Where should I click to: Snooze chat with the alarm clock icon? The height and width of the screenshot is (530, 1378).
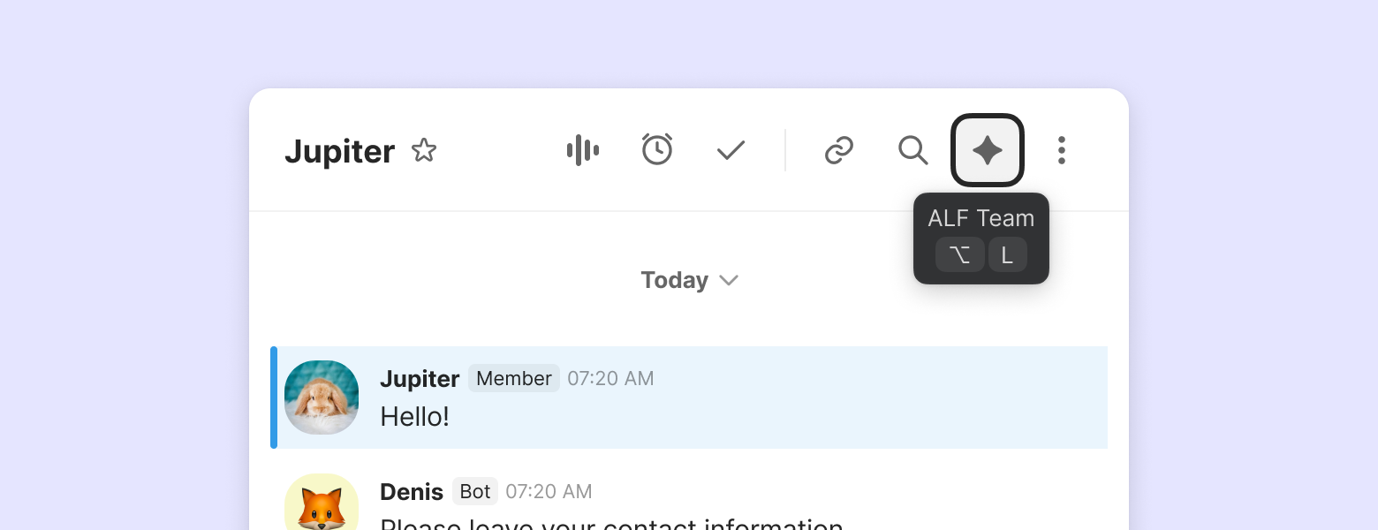657,150
